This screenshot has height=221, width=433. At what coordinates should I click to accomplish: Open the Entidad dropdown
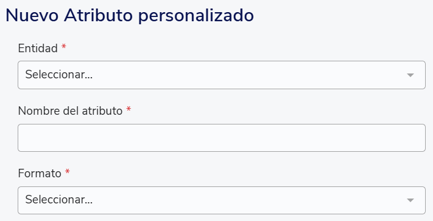click(x=222, y=75)
